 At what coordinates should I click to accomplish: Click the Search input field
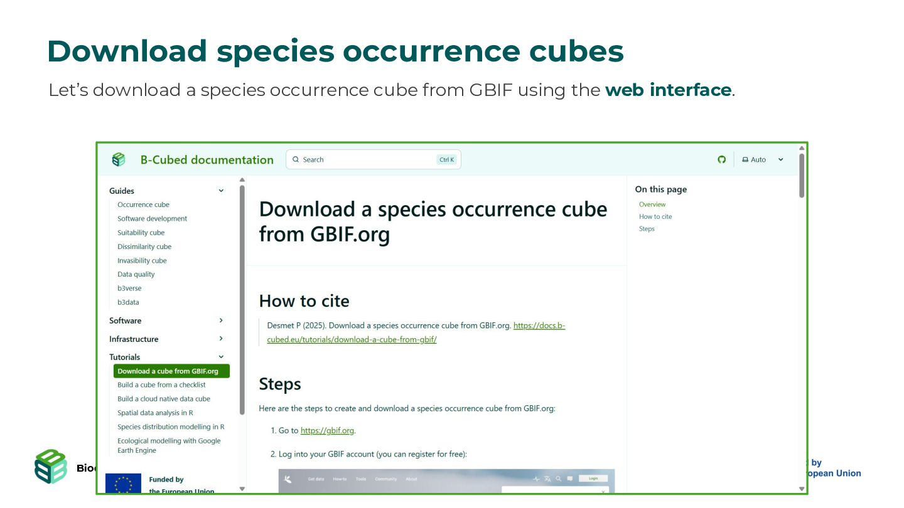coord(374,159)
